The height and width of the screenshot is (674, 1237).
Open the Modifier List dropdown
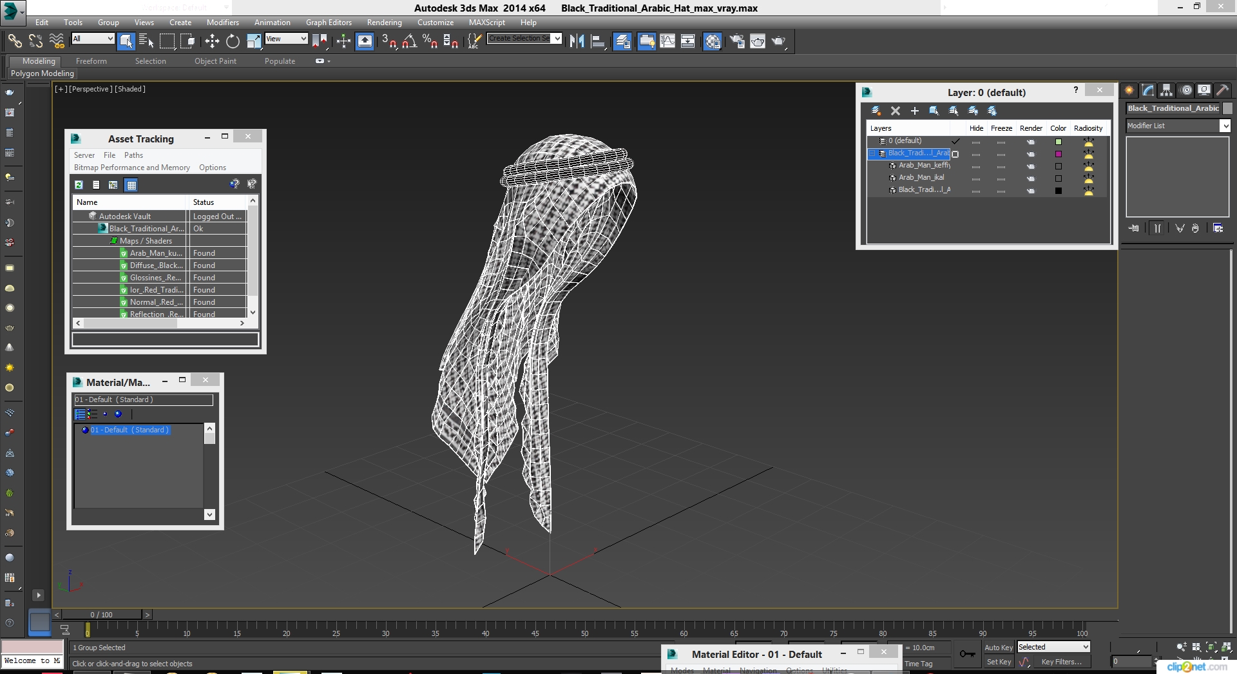point(1178,126)
